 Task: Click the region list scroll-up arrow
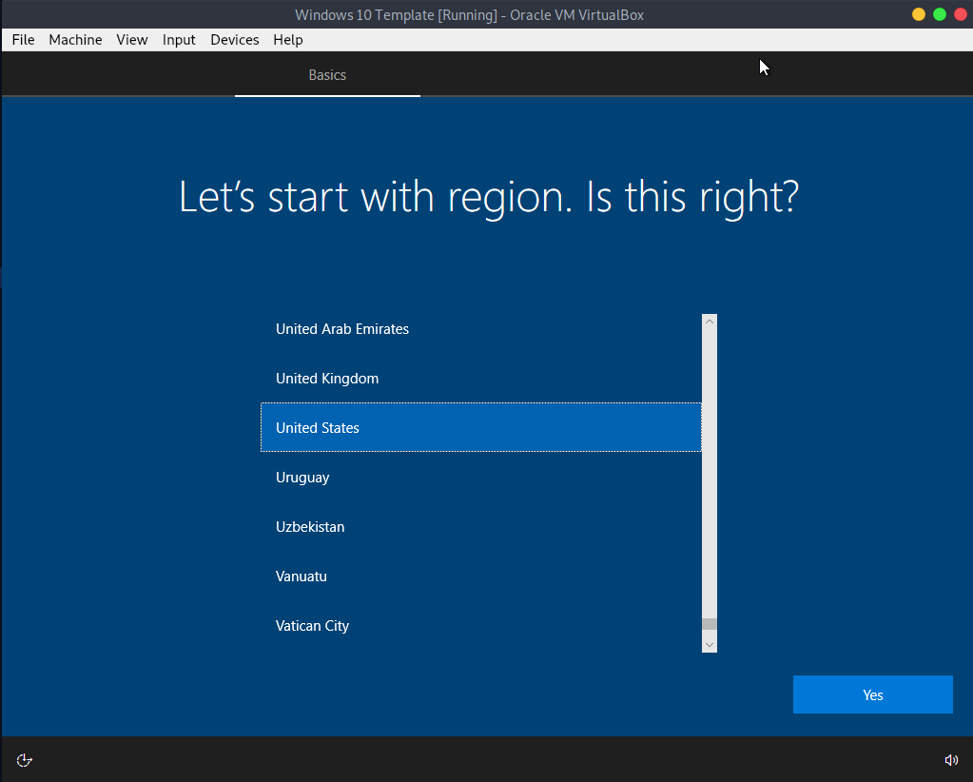point(710,322)
